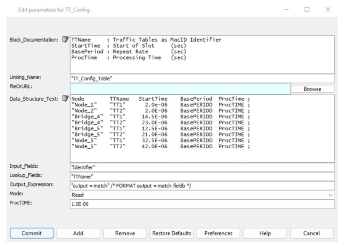Click the Lookup_Fields text box
Viewport: 346px width, 248px height.
(x=202, y=176)
